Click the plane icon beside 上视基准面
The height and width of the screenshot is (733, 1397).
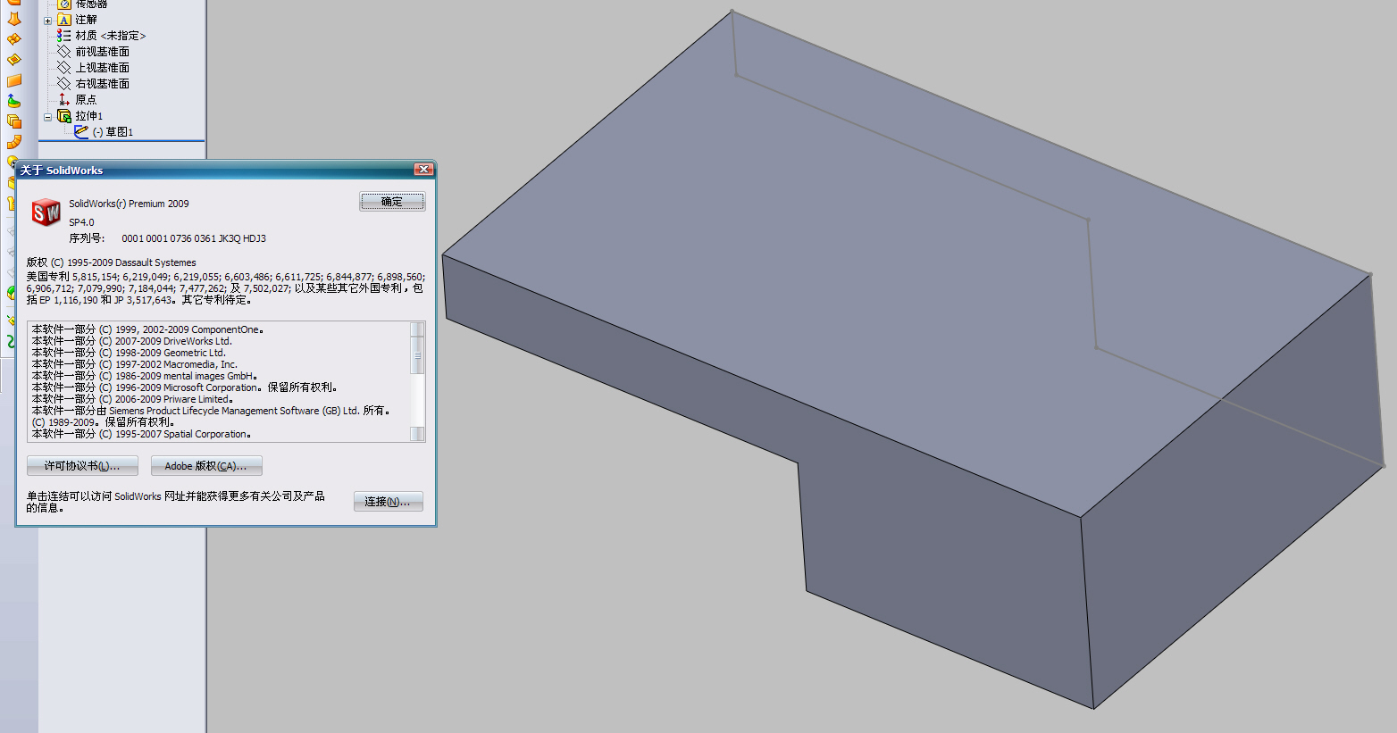pyautogui.click(x=64, y=68)
